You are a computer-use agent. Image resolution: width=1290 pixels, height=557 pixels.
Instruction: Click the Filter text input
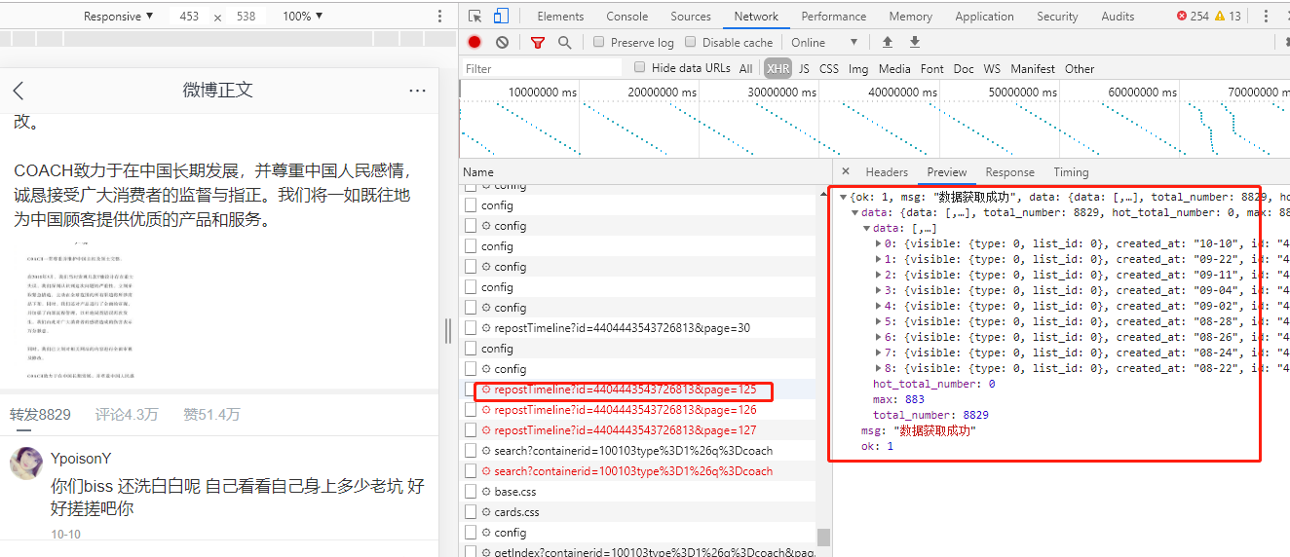[542, 68]
